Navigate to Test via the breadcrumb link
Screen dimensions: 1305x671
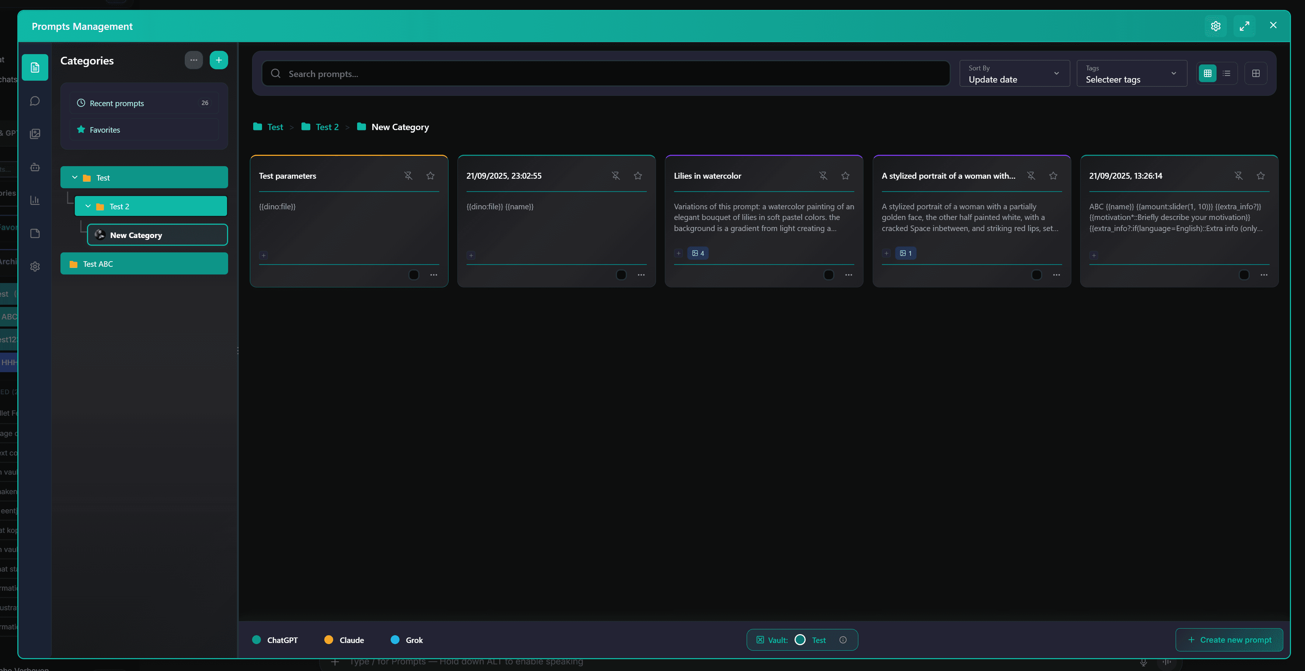coord(275,127)
